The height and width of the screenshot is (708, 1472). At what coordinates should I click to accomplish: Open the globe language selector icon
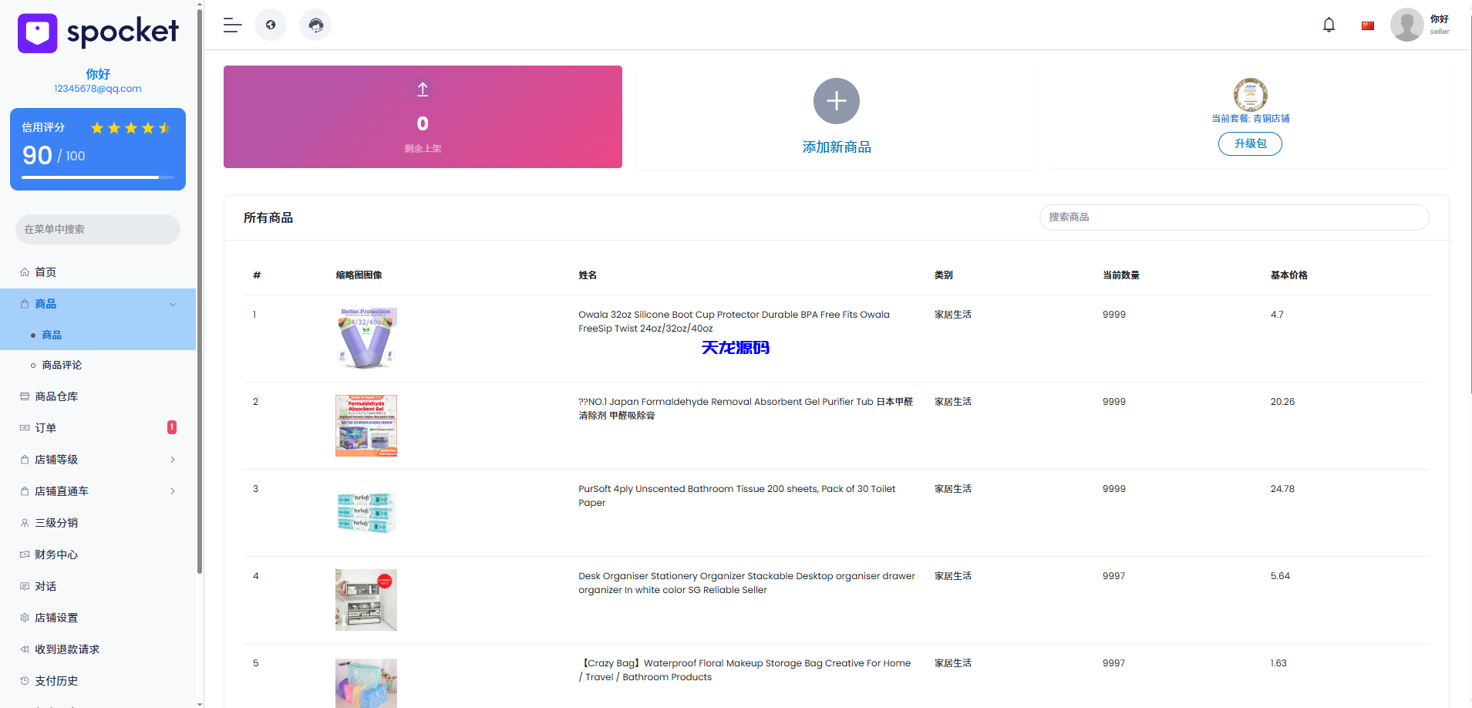pos(271,25)
